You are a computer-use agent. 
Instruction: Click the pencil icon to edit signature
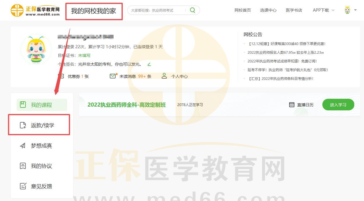coord(149,64)
